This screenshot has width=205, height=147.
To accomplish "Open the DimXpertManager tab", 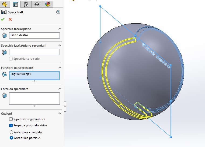I will (x=37, y=4).
